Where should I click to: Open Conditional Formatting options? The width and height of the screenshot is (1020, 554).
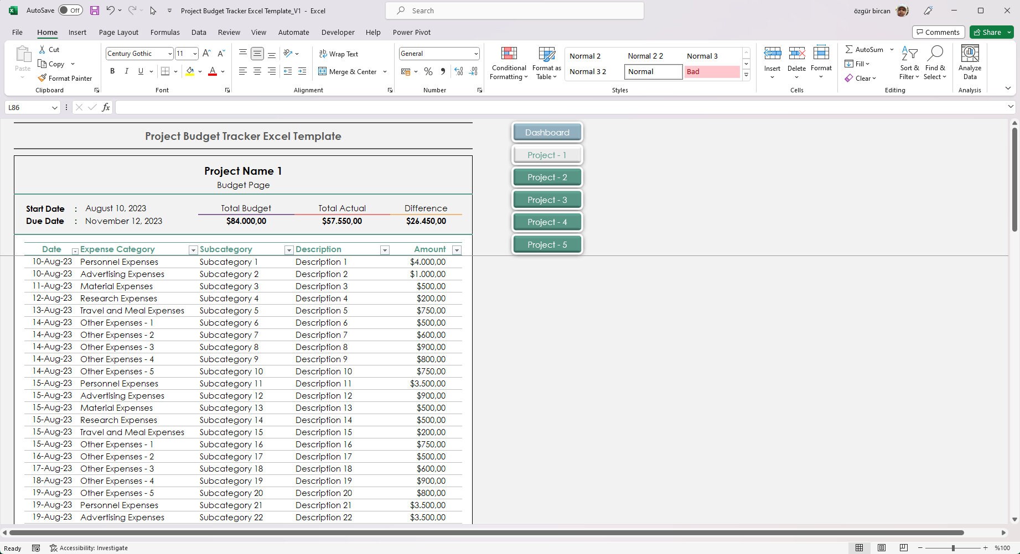pyautogui.click(x=508, y=62)
